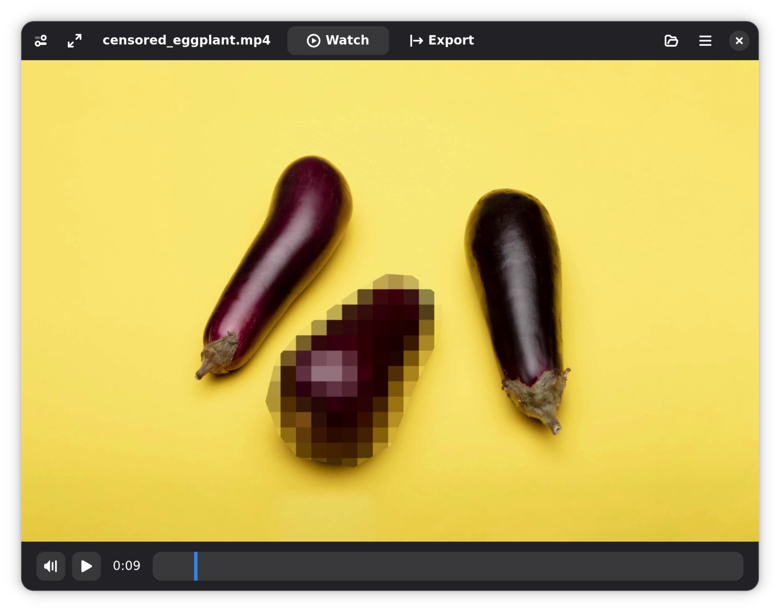Enter fullscreen with the expand arrows icon
The width and height of the screenshot is (780, 612).
pyautogui.click(x=75, y=40)
